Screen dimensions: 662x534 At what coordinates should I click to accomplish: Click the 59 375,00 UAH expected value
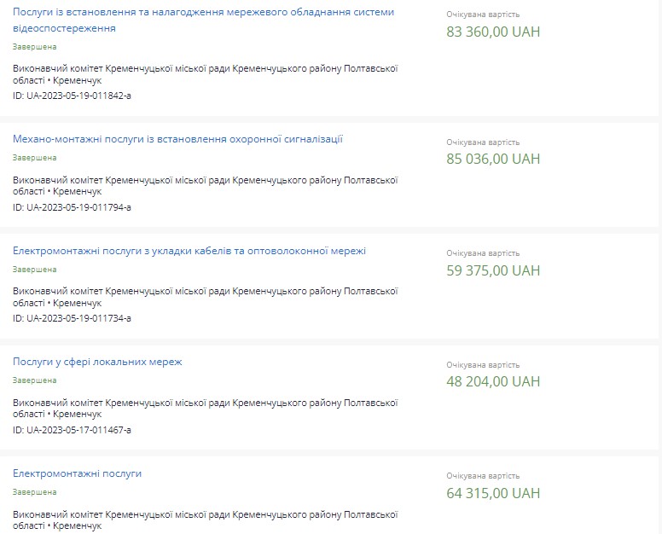click(x=493, y=270)
